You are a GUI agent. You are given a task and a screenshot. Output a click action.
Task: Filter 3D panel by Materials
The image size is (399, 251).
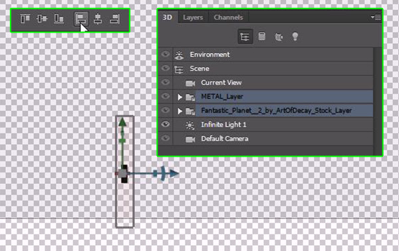pos(279,37)
